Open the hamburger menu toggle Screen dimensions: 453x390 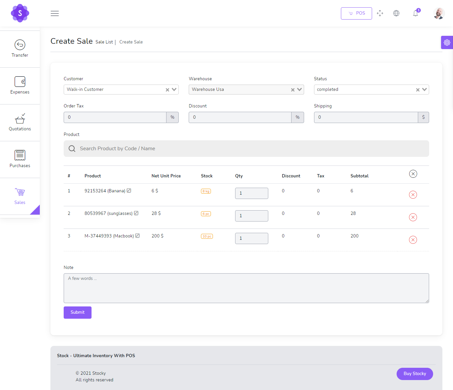pyautogui.click(x=55, y=13)
